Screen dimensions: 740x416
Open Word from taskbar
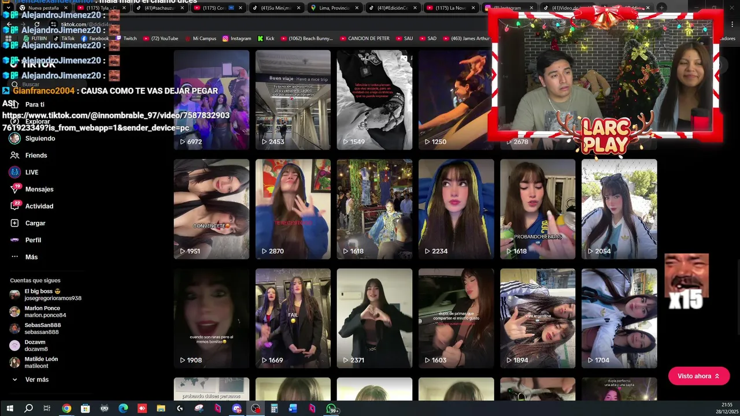coord(293,408)
